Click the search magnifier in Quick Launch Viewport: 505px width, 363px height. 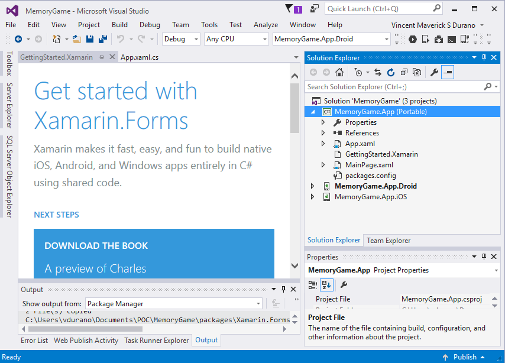coord(437,8)
